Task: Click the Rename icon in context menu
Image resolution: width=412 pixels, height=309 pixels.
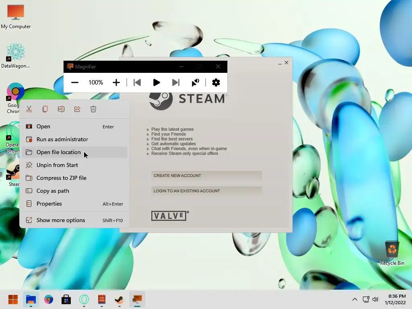Action: (61, 109)
